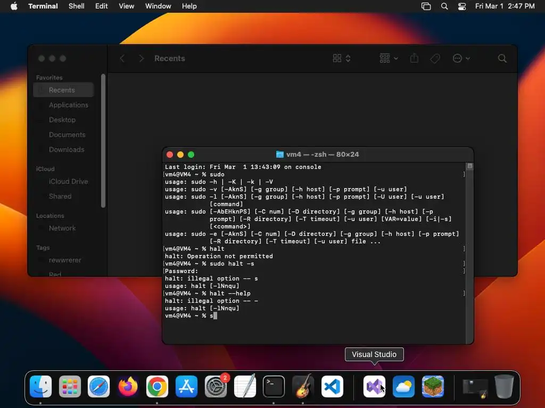Select iCloud Drive in the Finder sidebar
Viewport: 545px width, 408px height.
pyautogui.click(x=63, y=182)
